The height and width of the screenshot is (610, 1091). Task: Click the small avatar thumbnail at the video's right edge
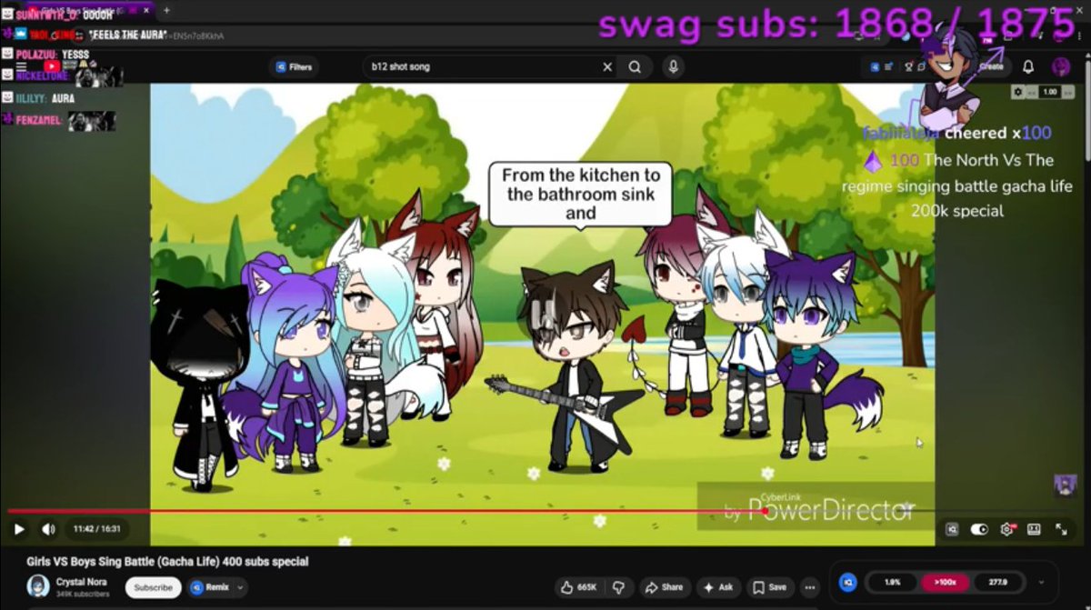pyautogui.click(x=1065, y=485)
